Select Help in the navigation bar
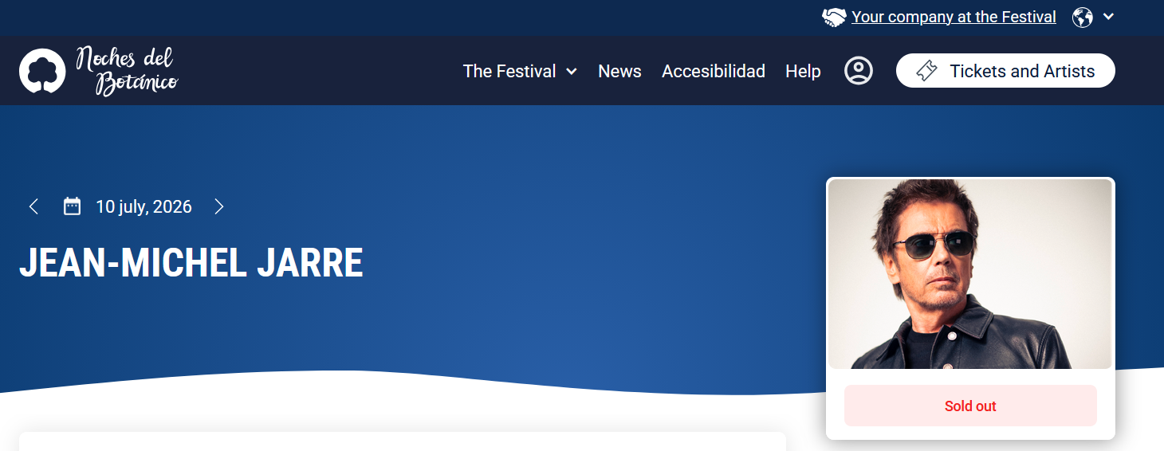The image size is (1164, 451). [x=803, y=71]
